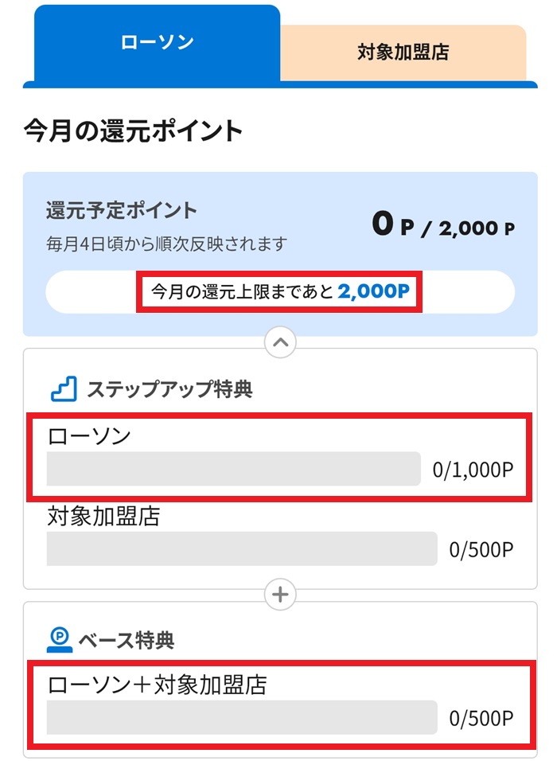The height and width of the screenshot is (761, 557).
Task: Click the 今月の還元ポイント heading
Action: [133, 131]
